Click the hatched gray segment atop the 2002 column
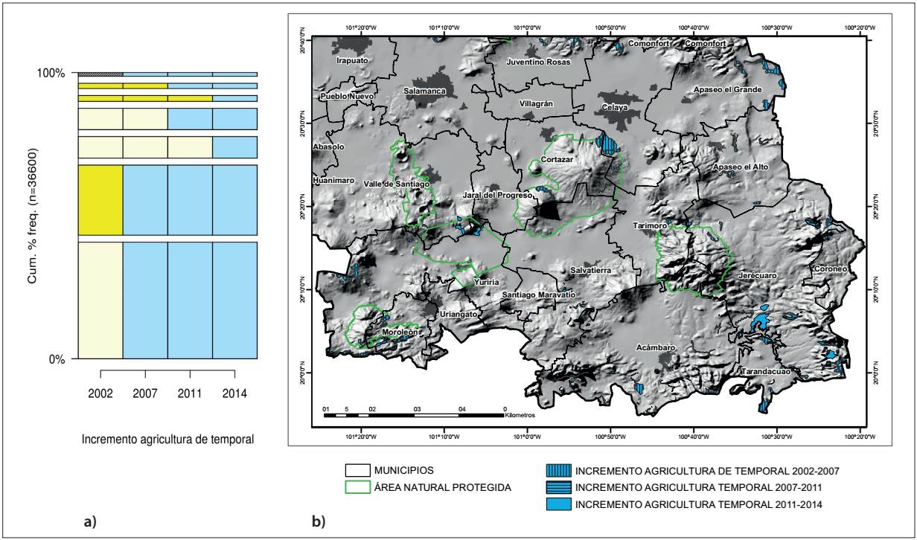The image size is (917, 540). pyautogui.click(x=100, y=74)
